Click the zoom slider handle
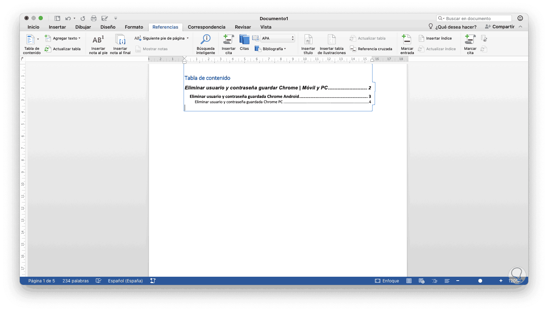The image size is (548, 311). coord(480,281)
